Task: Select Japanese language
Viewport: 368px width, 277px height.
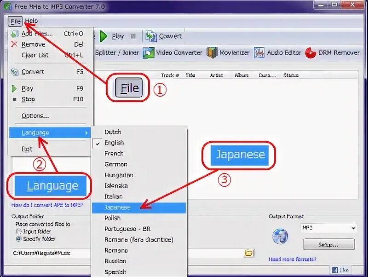Action: (x=139, y=208)
